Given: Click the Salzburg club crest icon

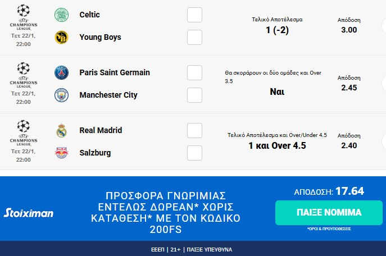Looking at the screenshot, I should pos(61,153).
